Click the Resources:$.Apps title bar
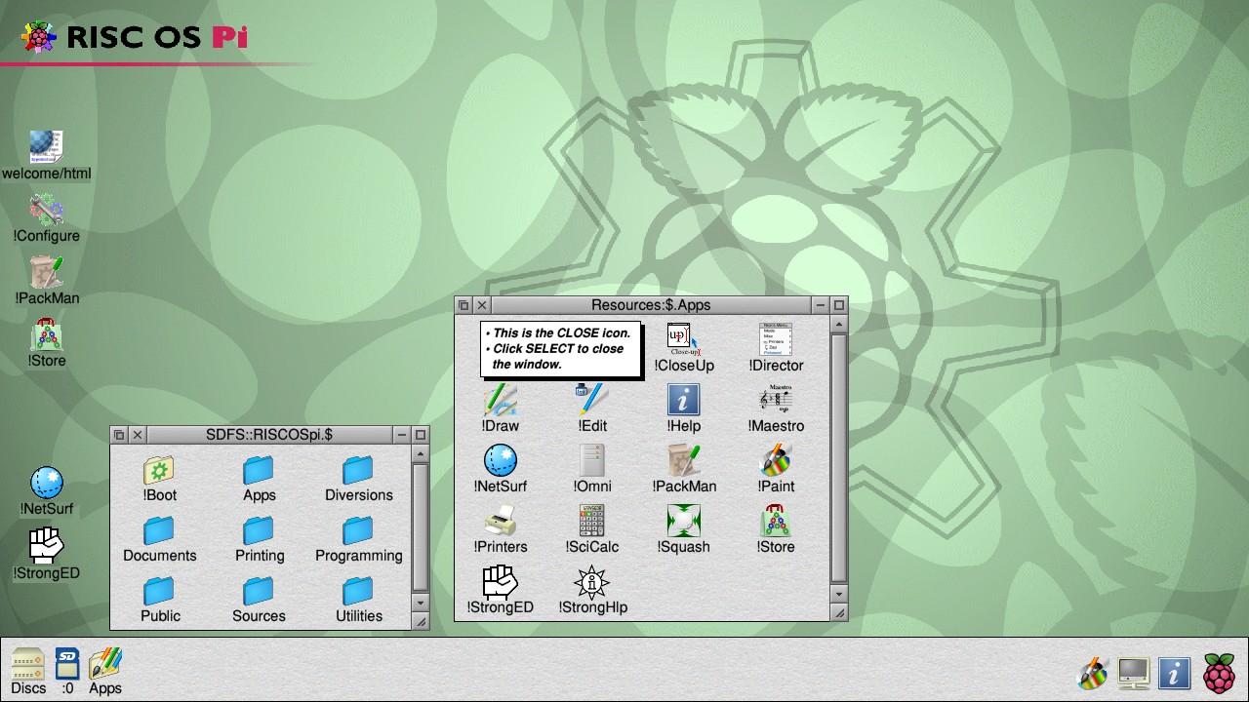1249x702 pixels. tap(651, 305)
